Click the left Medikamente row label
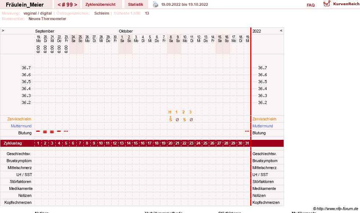 (21, 188)
